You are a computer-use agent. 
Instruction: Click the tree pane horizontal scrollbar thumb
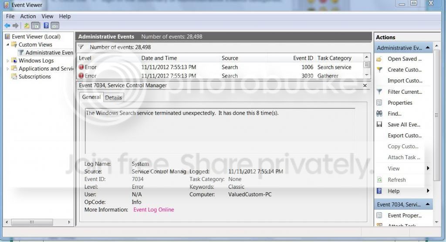point(32,222)
